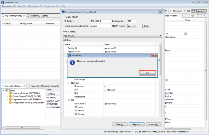
Task: Open the View (V) menu
Action: (x=22, y=6)
